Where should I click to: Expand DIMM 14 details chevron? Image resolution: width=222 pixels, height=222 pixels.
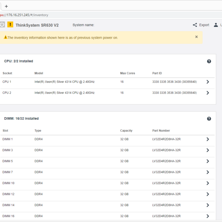(x=208, y=205)
